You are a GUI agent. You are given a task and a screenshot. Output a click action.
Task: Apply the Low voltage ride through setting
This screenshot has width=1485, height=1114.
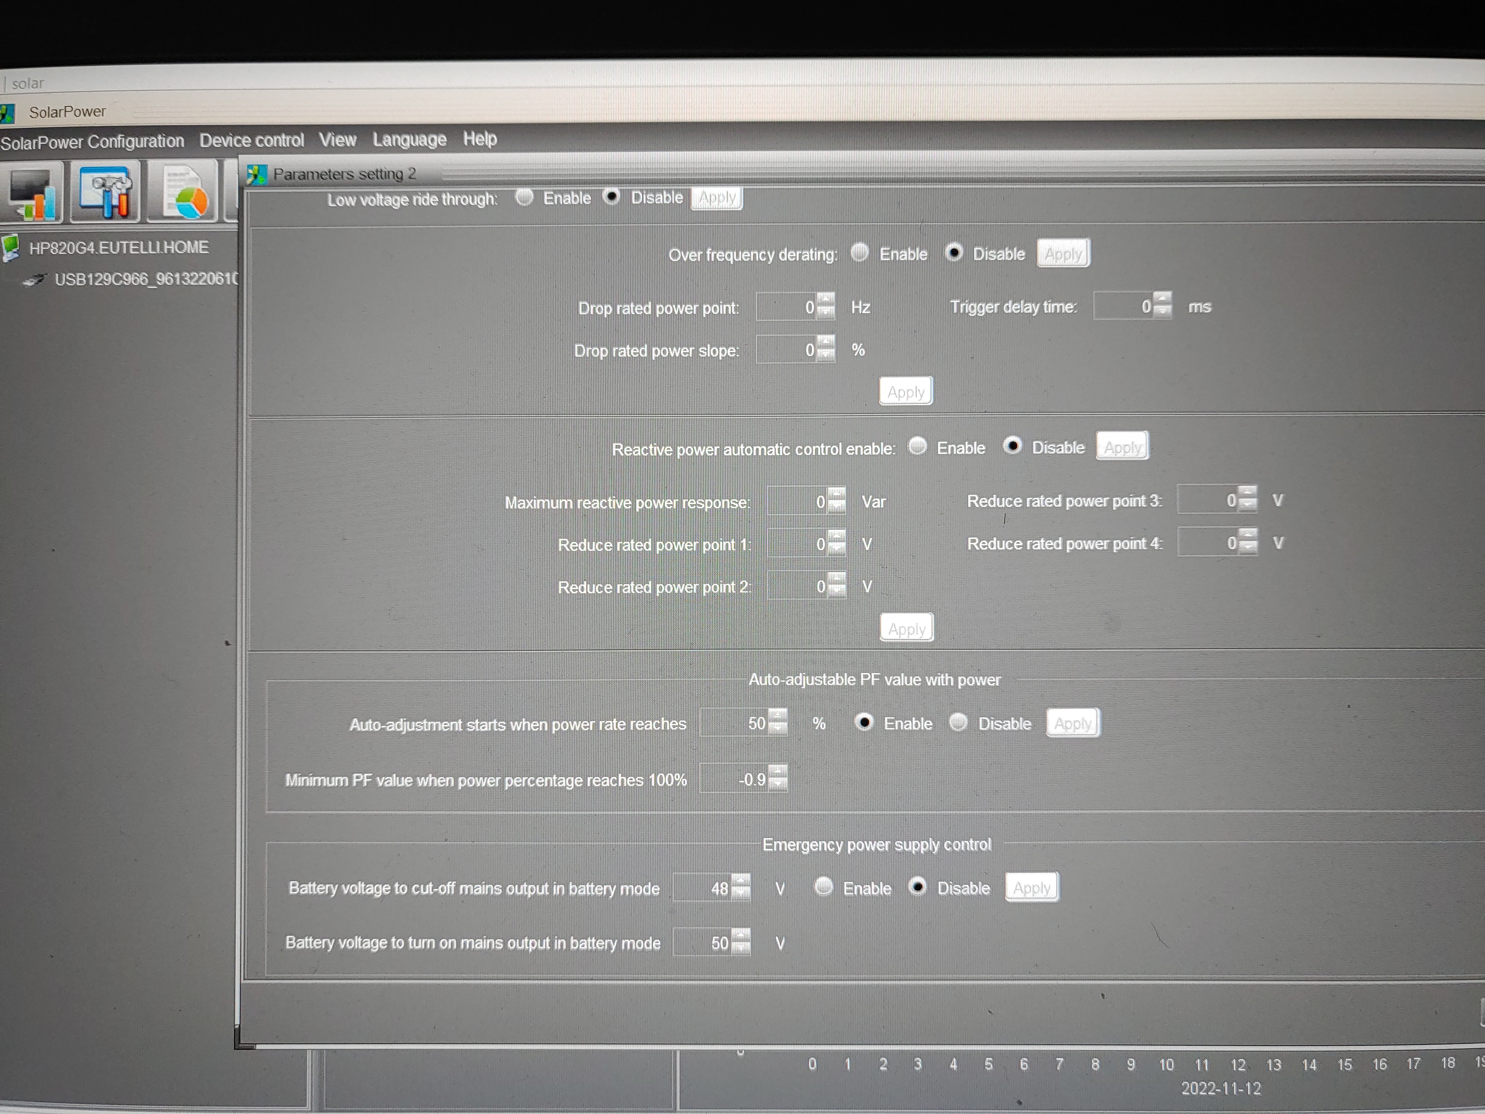pyautogui.click(x=716, y=198)
